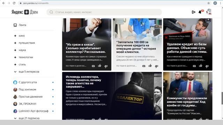Open article 'Исповедь коллектора'
The image size is (223, 125).
click(x=112, y=96)
